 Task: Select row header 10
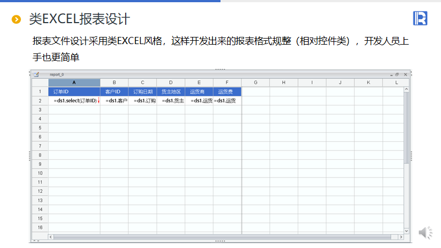pyautogui.click(x=40, y=173)
